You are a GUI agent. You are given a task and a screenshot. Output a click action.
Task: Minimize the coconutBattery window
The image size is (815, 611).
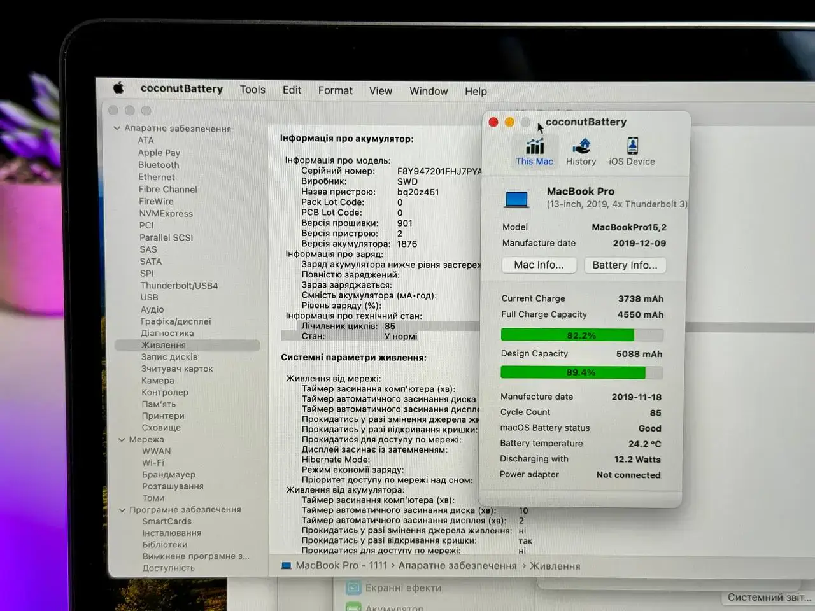pyautogui.click(x=509, y=122)
